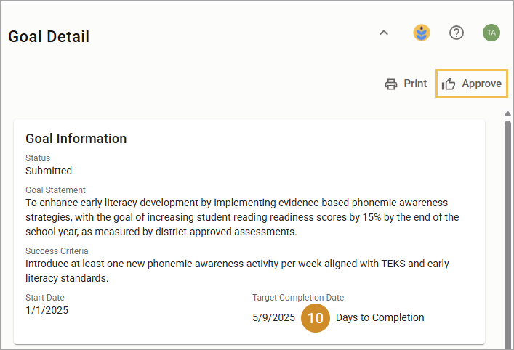Click the Target Completion Date label

(298, 298)
